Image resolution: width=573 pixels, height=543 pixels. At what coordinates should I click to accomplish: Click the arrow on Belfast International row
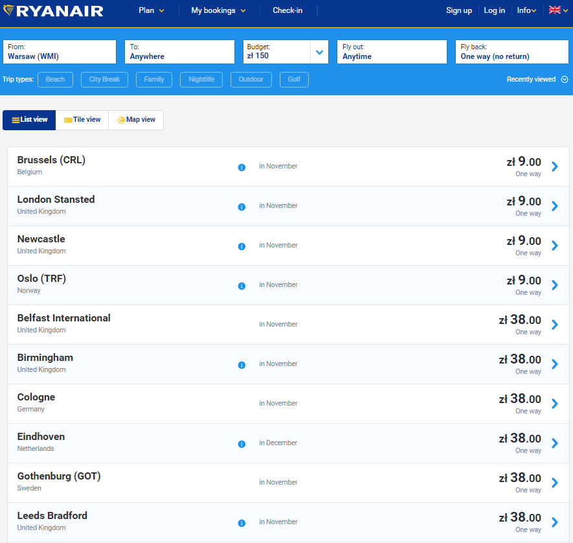point(555,325)
